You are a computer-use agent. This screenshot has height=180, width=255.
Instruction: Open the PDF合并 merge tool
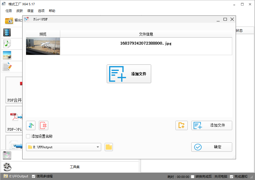point(13,89)
